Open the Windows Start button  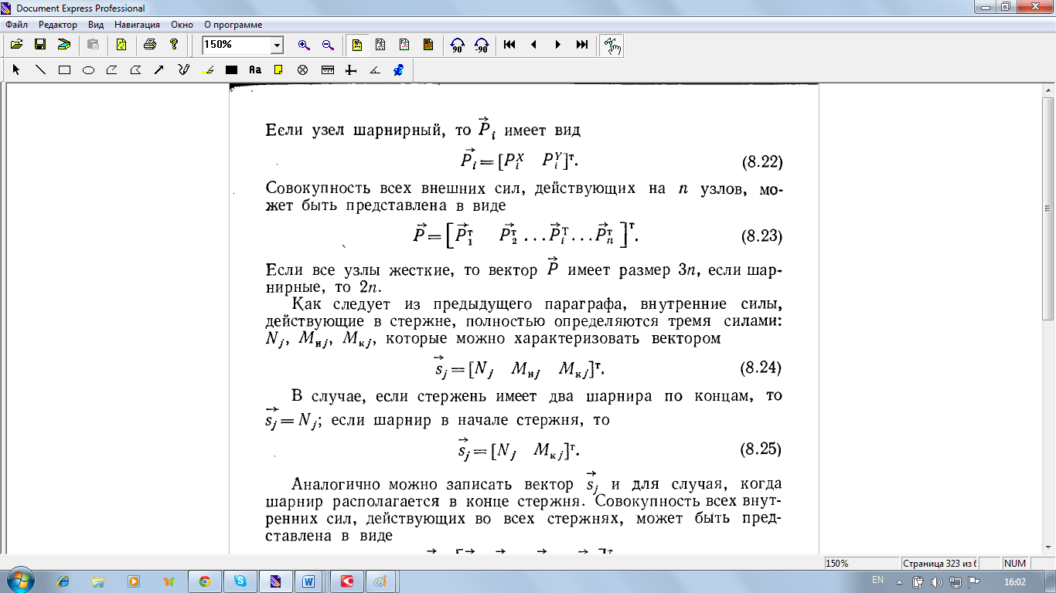(x=19, y=581)
